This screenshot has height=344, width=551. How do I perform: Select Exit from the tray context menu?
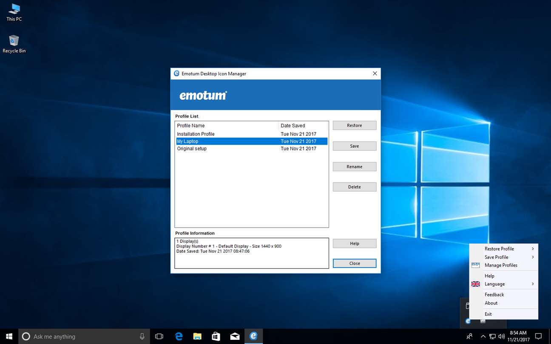point(488,314)
